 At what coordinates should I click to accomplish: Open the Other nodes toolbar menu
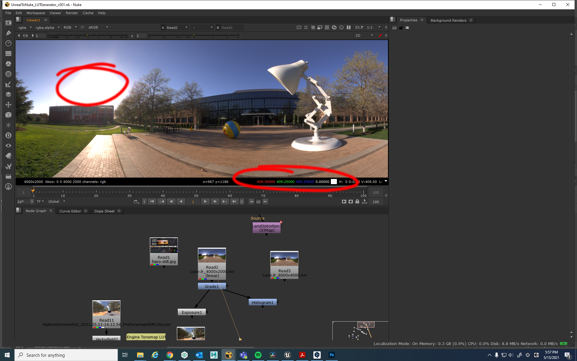pyautogui.click(x=8, y=176)
